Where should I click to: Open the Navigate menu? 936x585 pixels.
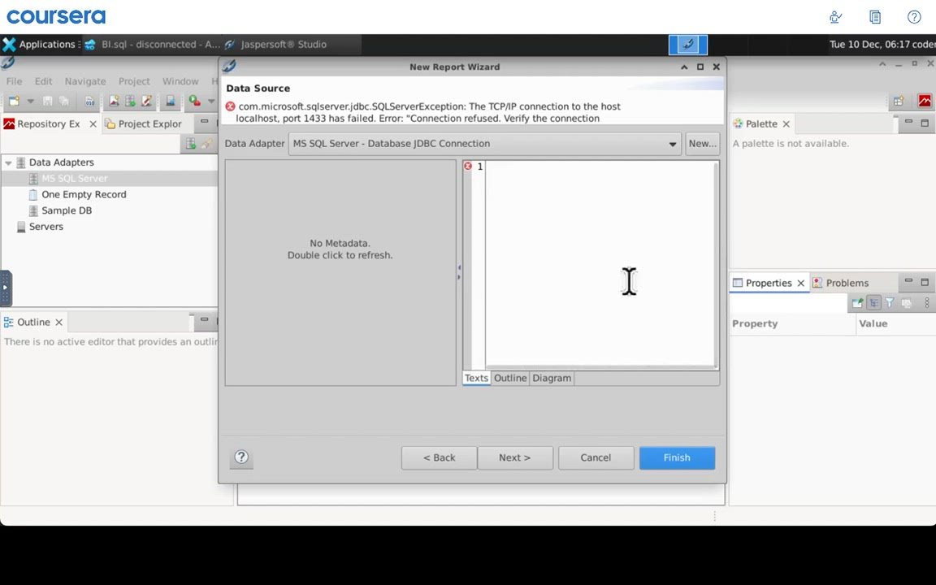84,81
